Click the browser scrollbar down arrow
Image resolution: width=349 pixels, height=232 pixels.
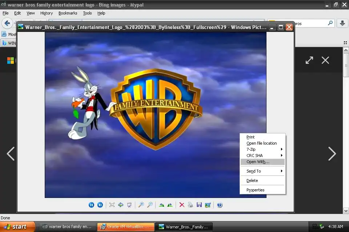point(346,211)
